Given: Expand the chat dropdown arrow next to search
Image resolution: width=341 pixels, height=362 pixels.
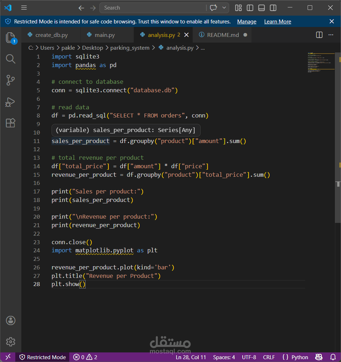Looking at the screenshot, I should pos(224,7).
